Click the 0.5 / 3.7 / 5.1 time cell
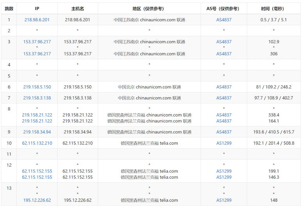The height and width of the screenshot is (208, 304). tap(274, 20)
